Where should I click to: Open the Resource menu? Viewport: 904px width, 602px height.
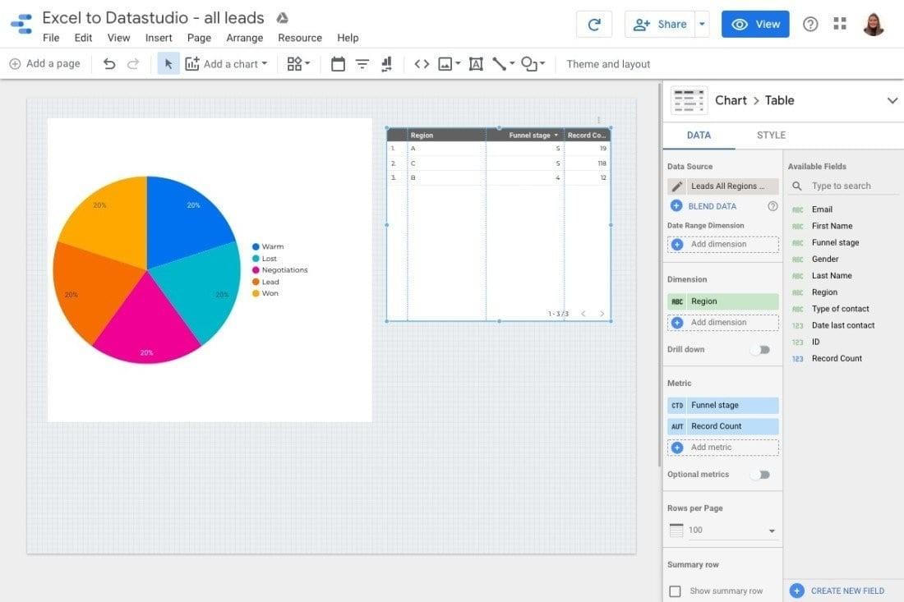point(299,38)
